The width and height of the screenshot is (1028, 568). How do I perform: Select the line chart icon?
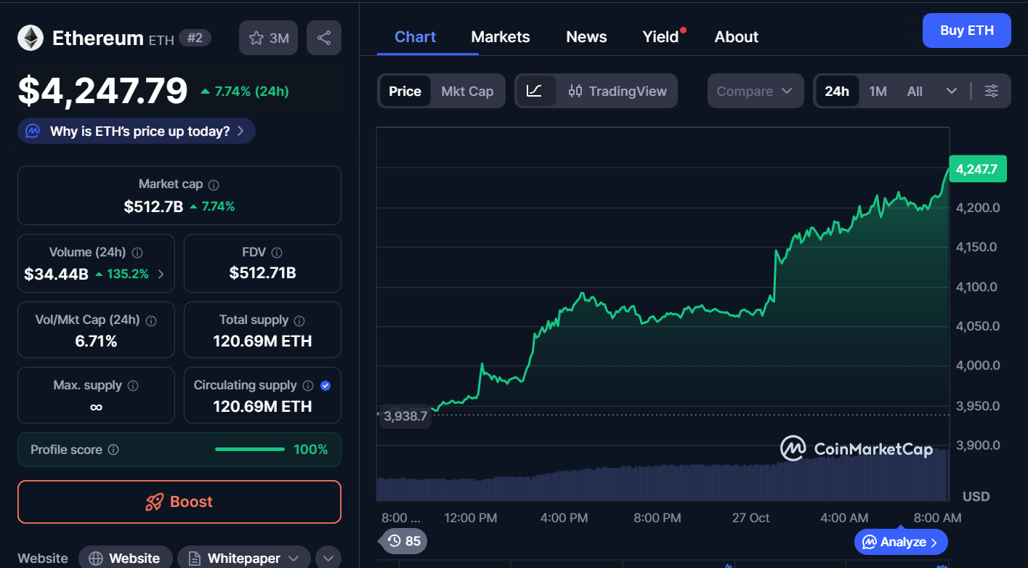(535, 91)
